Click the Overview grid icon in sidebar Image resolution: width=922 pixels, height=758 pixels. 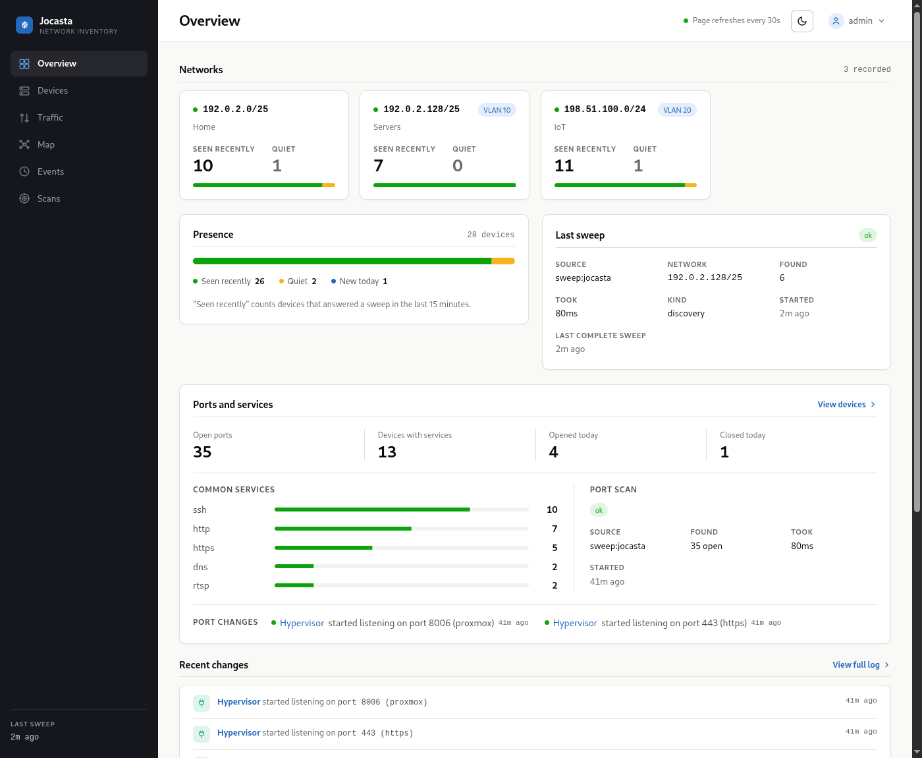(x=24, y=64)
